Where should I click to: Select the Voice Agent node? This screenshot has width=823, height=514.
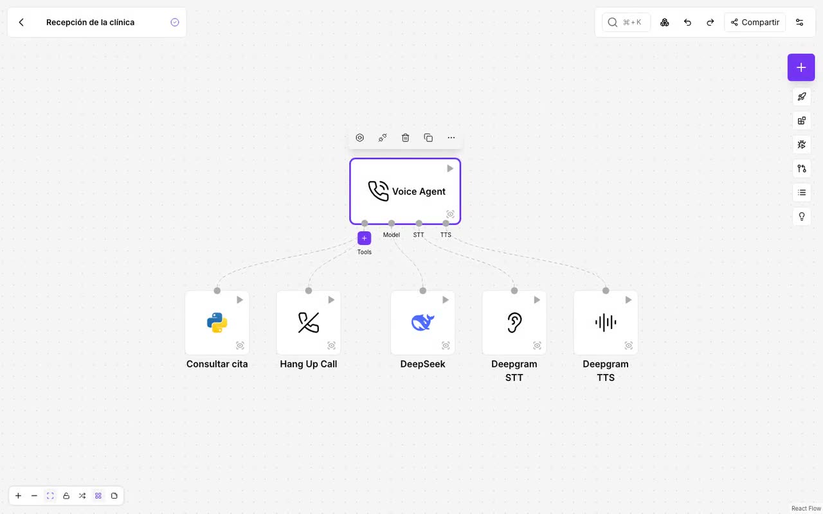pos(405,191)
